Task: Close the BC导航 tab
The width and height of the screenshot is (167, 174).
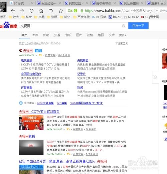Action: [x=32, y=3]
